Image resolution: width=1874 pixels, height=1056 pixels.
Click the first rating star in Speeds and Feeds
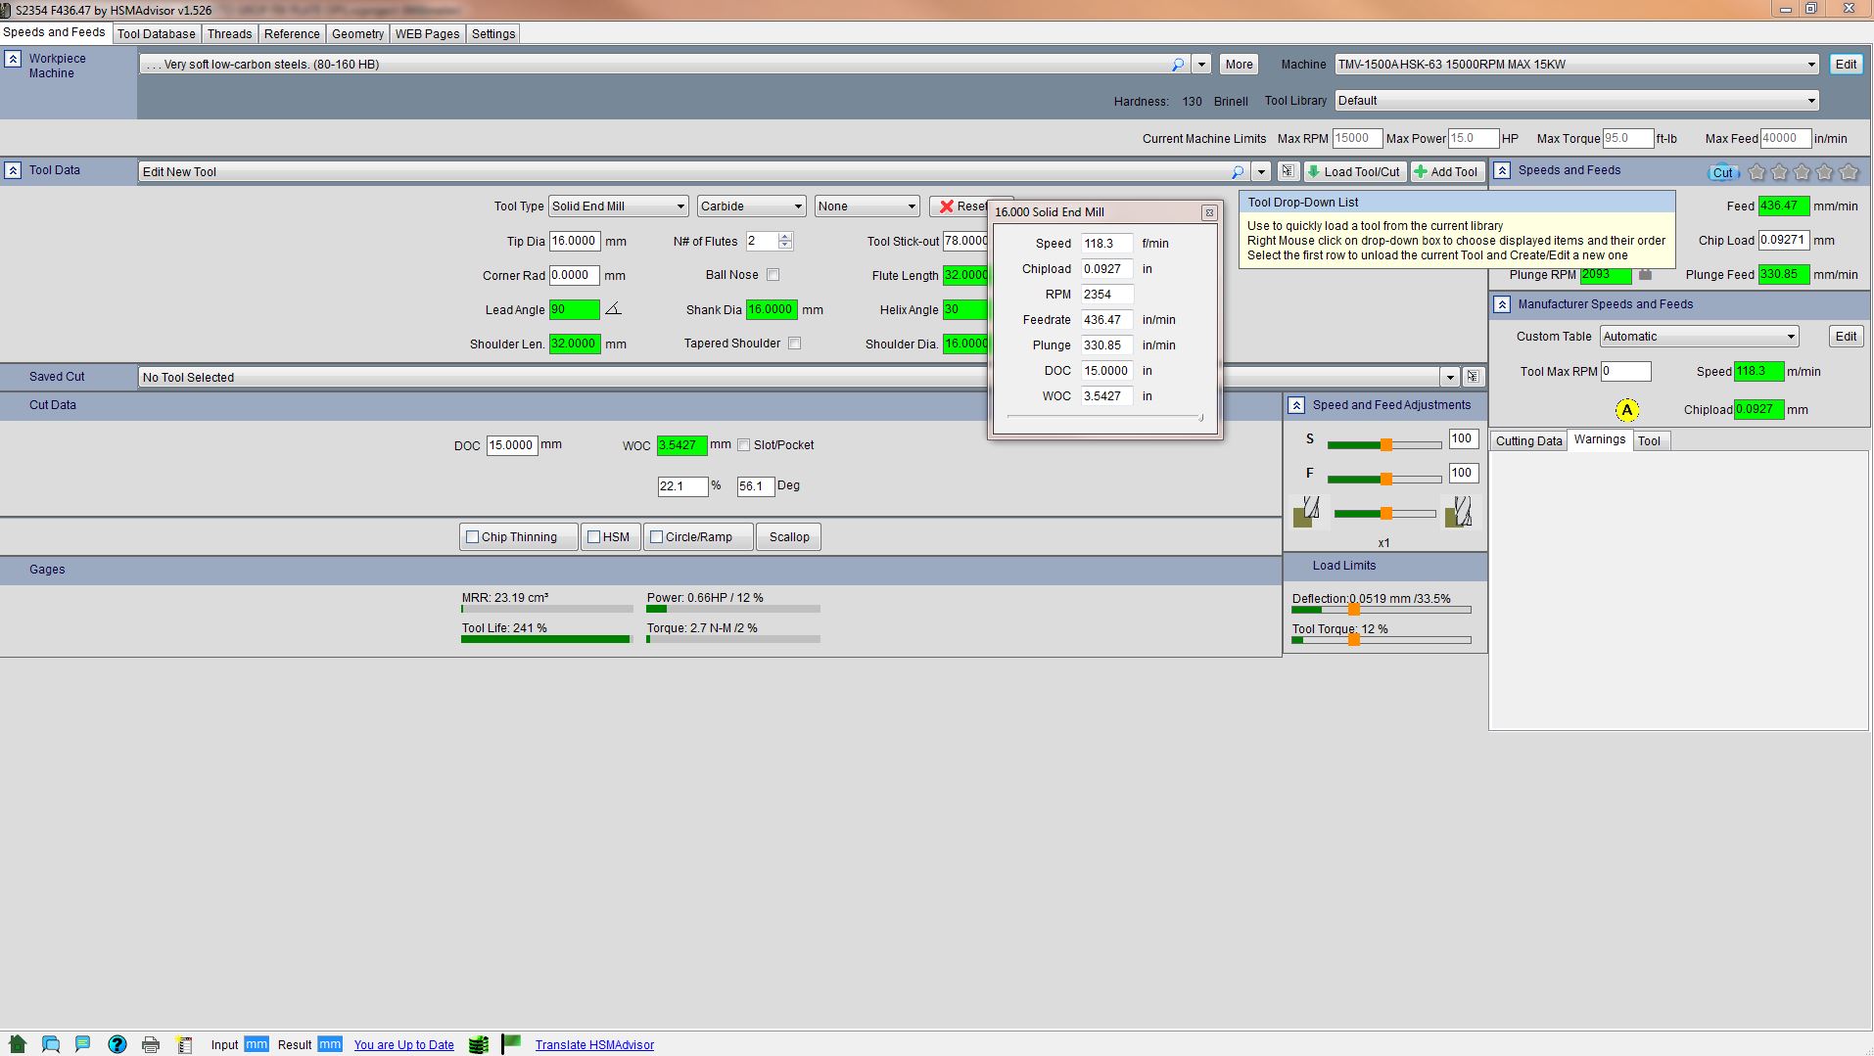click(1757, 172)
